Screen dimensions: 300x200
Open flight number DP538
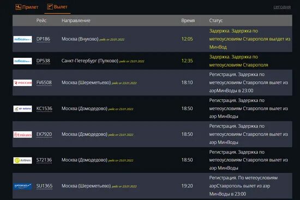(x=43, y=61)
